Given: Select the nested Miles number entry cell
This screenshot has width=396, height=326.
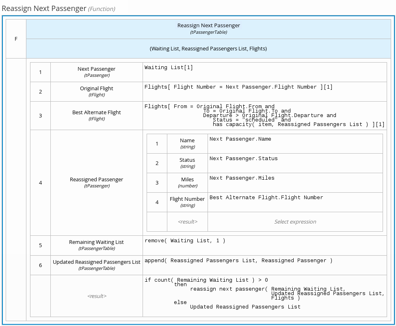Looking at the screenshot, I should click(x=187, y=183).
